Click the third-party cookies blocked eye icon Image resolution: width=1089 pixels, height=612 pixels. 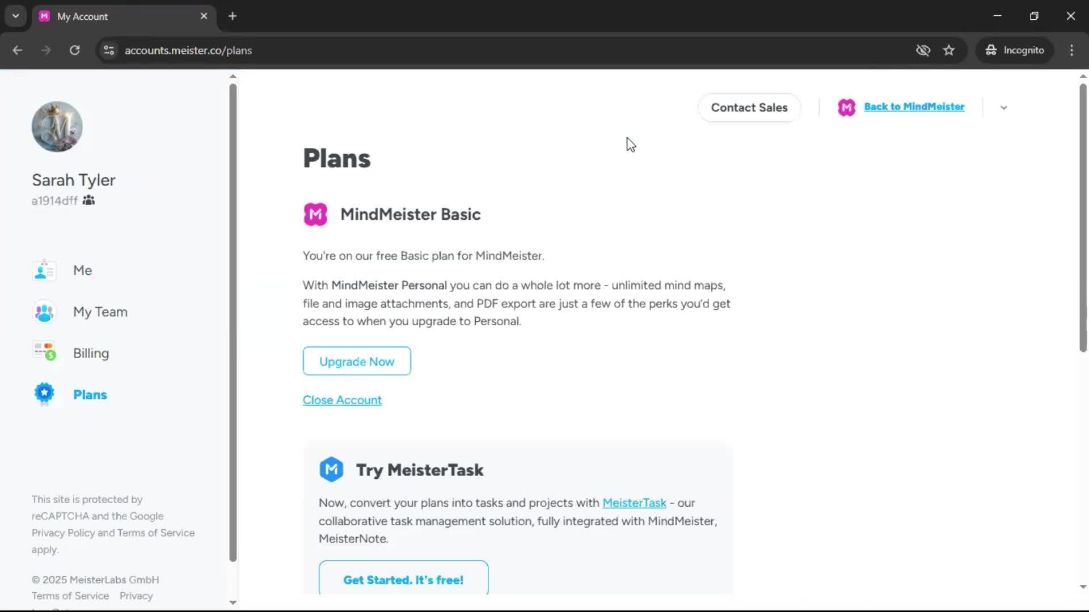[x=923, y=50]
